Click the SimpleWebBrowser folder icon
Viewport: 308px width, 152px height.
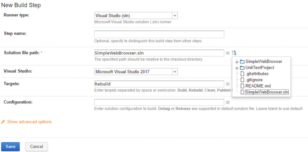(242, 62)
